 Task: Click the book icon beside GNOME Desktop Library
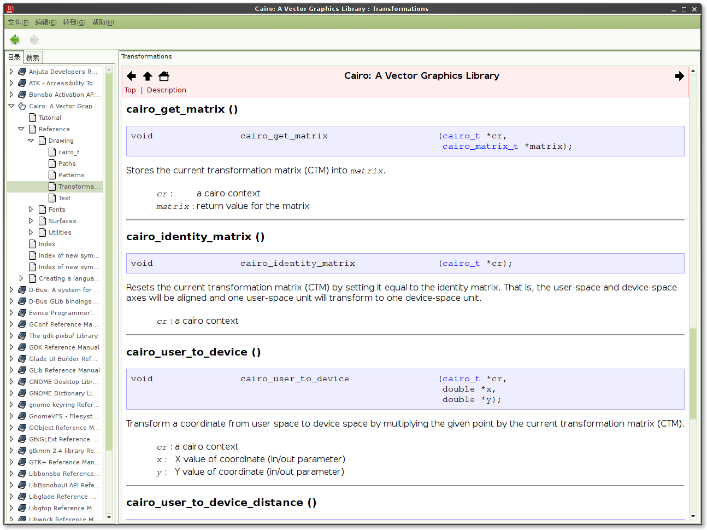tap(22, 382)
